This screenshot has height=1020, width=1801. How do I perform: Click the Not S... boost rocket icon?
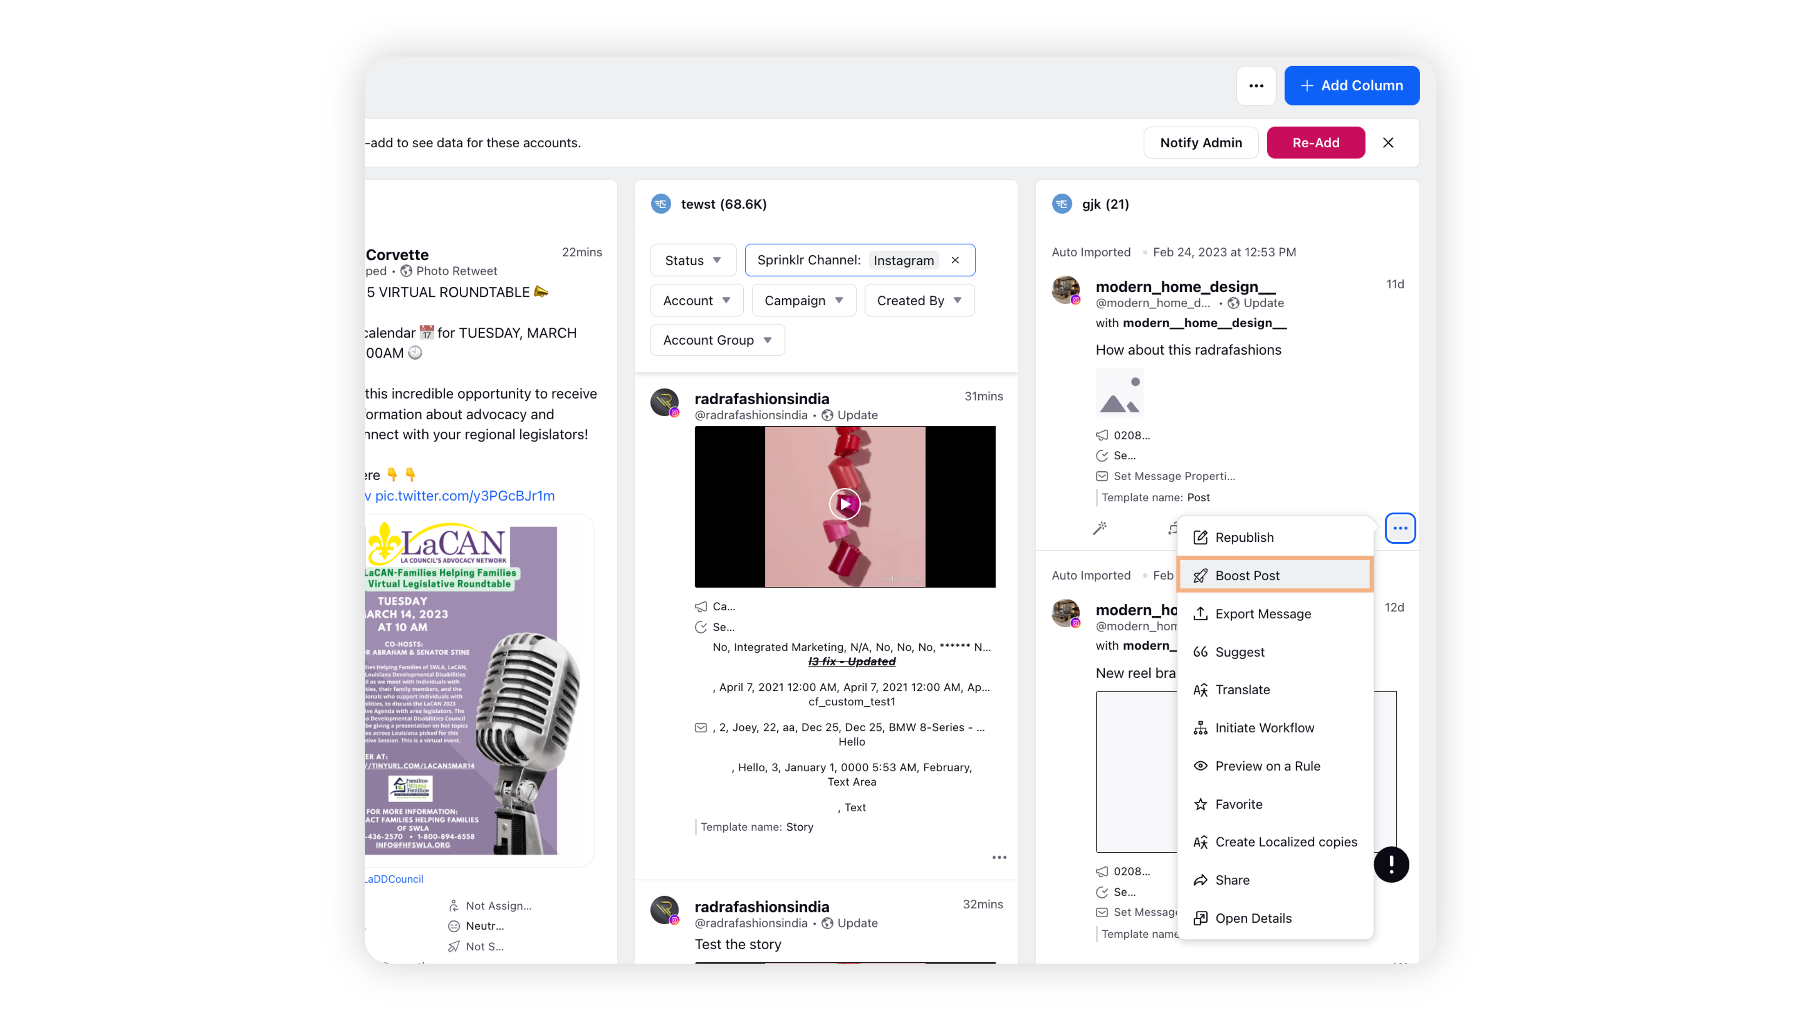pos(454,946)
